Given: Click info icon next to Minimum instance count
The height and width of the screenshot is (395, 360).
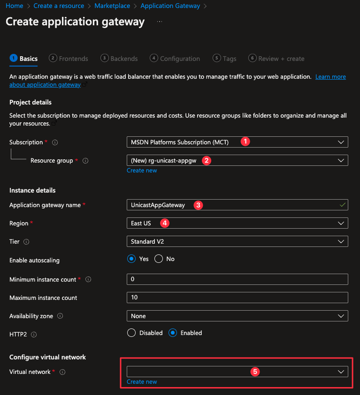Looking at the screenshot, I should 88,280.
